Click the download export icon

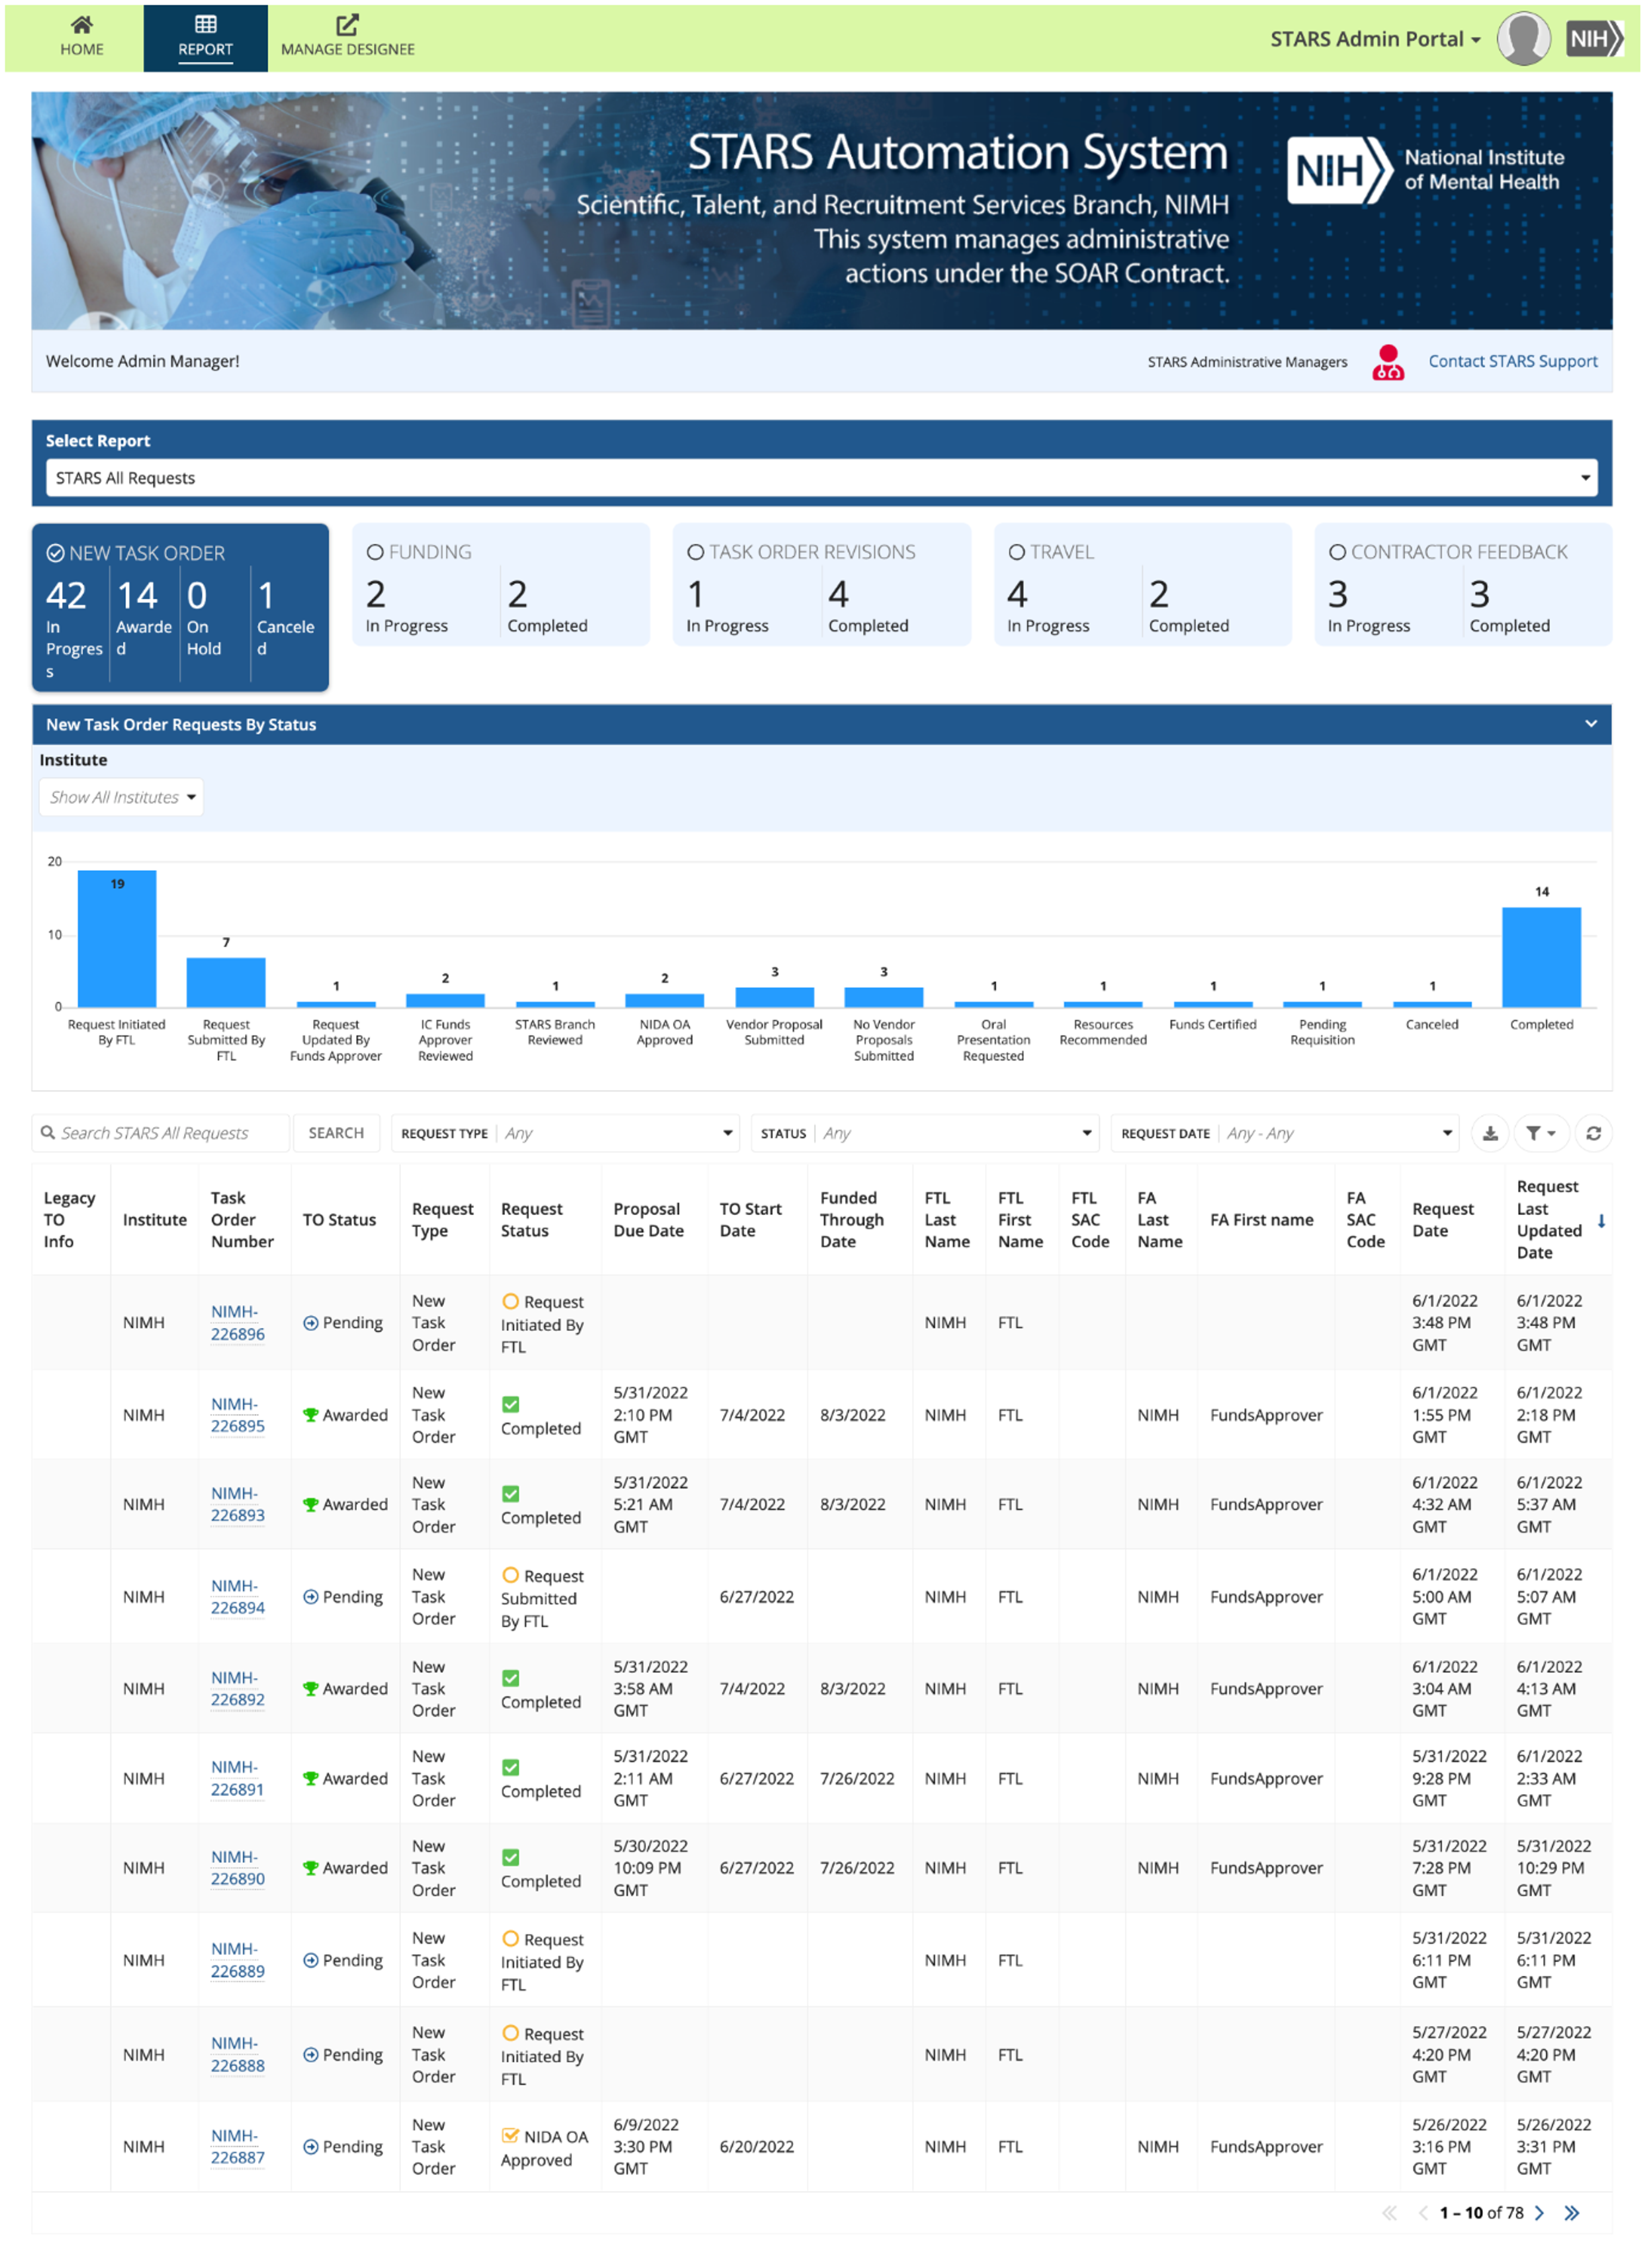click(x=1489, y=1133)
